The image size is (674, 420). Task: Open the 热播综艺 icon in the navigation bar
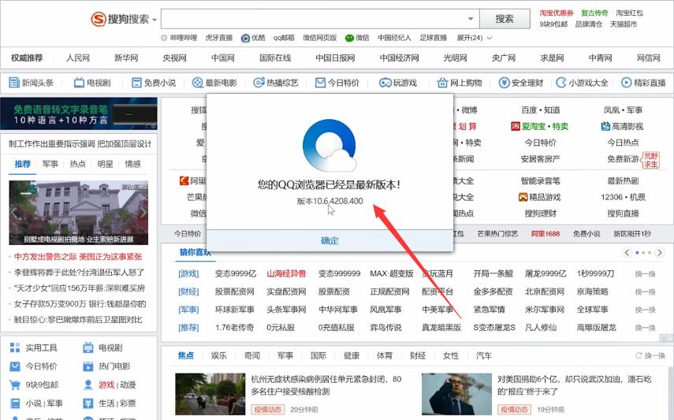tap(259, 83)
